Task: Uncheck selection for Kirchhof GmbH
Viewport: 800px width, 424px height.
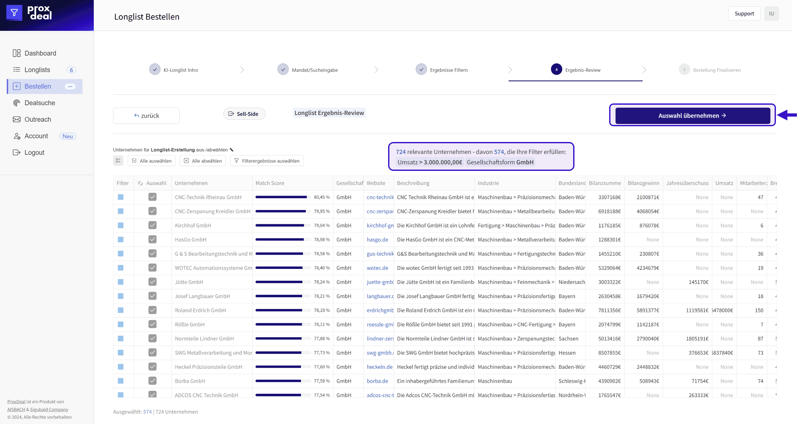Action: pos(153,225)
